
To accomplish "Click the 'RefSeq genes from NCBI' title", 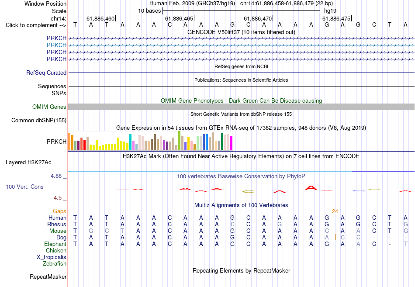I will pyautogui.click(x=241, y=66).
